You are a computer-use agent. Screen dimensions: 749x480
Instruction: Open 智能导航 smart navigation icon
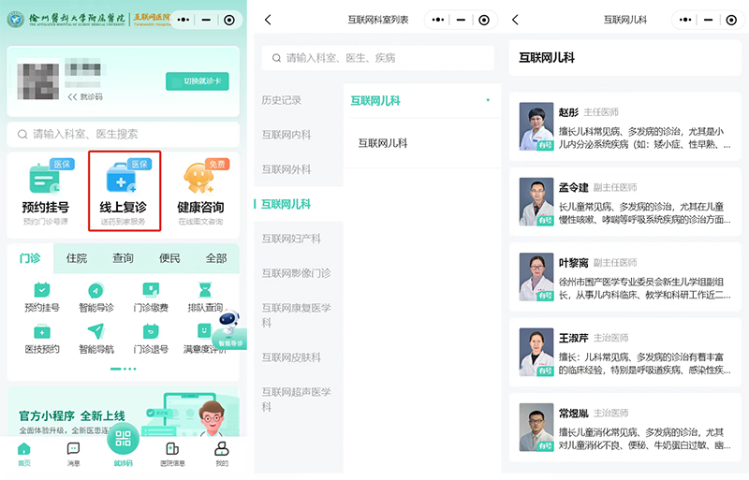tap(96, 338)
